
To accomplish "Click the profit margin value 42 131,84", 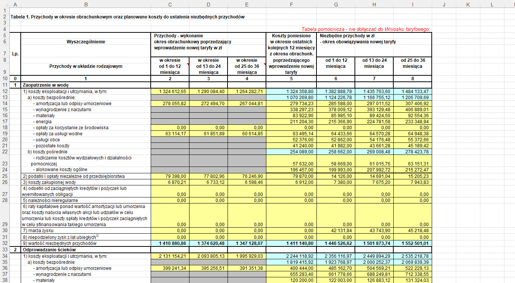I will [x=336, y=230].
